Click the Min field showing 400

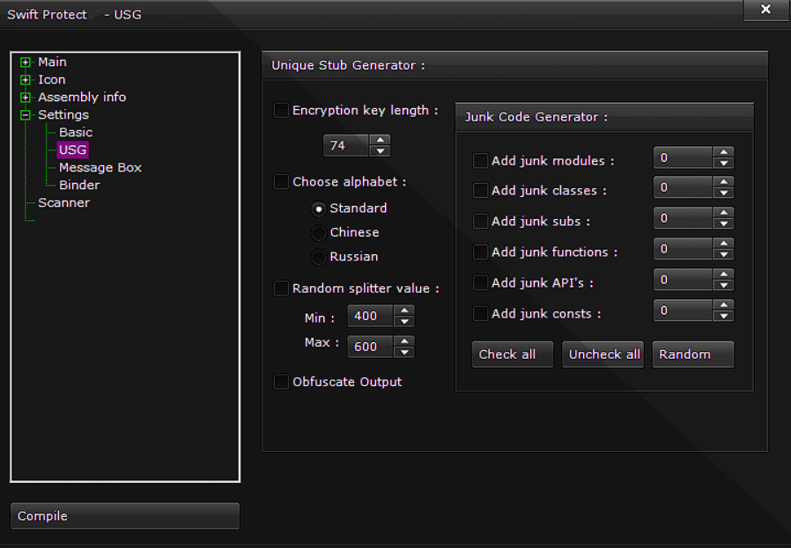click(x=370, y=317)
